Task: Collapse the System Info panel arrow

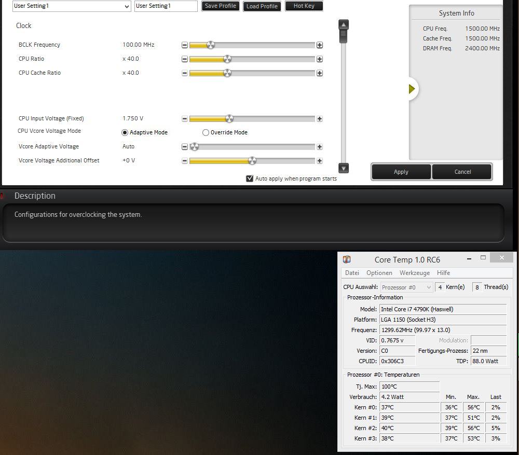Action: click(412, 89)
